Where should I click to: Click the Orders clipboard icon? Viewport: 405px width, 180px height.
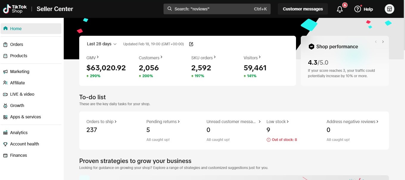5,44
